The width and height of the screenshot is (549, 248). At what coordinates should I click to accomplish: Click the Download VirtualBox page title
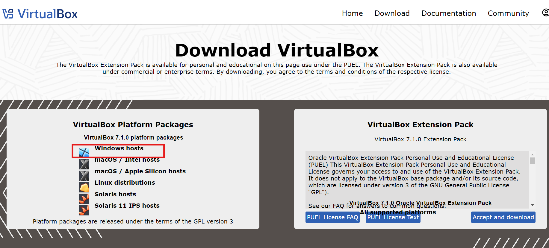tap(277, 50)
